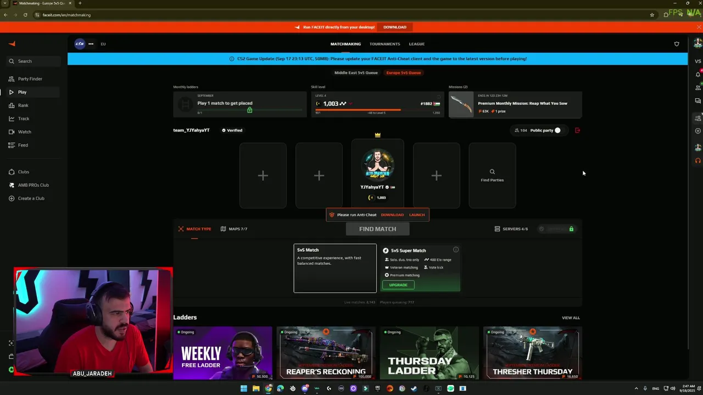
Task: Open the Maps 7/7 selector
Action: pos(234,229)
